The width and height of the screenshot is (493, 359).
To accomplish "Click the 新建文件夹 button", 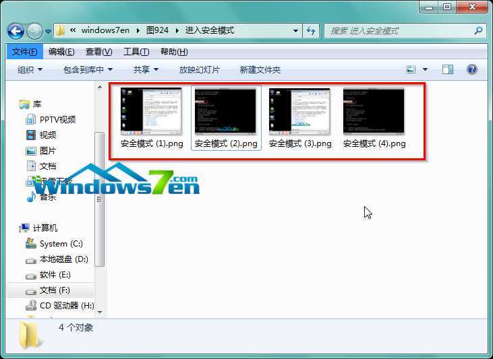I will click(260, 69).
